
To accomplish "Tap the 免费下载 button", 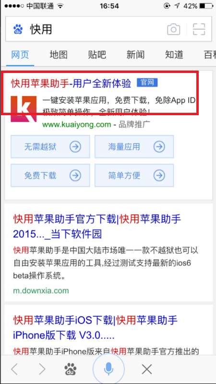I will pos(50,175).
